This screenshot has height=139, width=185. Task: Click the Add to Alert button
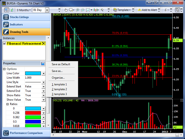click(x=147, y=10)
